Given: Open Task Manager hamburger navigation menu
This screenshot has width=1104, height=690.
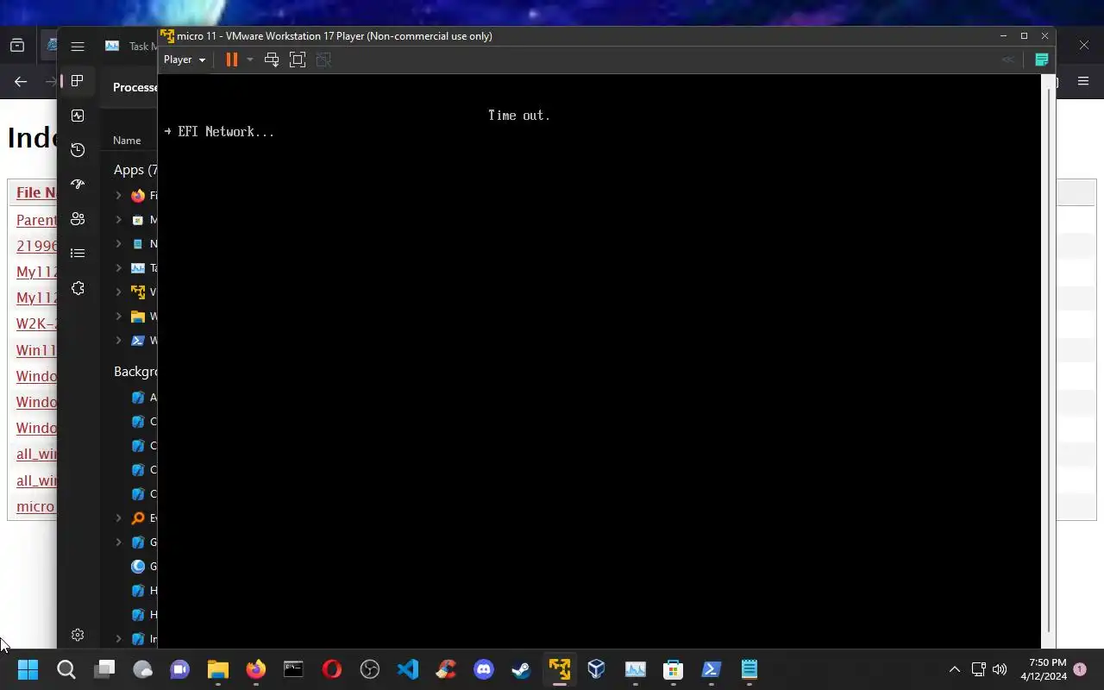Looking at the screenshot, I should point(78,47).
